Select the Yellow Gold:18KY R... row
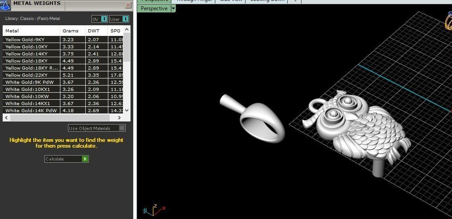The height and width of the screenshot is (219, 452). [x=63, y=68]
